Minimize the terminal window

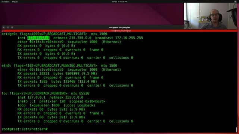(x=8, y=28)
